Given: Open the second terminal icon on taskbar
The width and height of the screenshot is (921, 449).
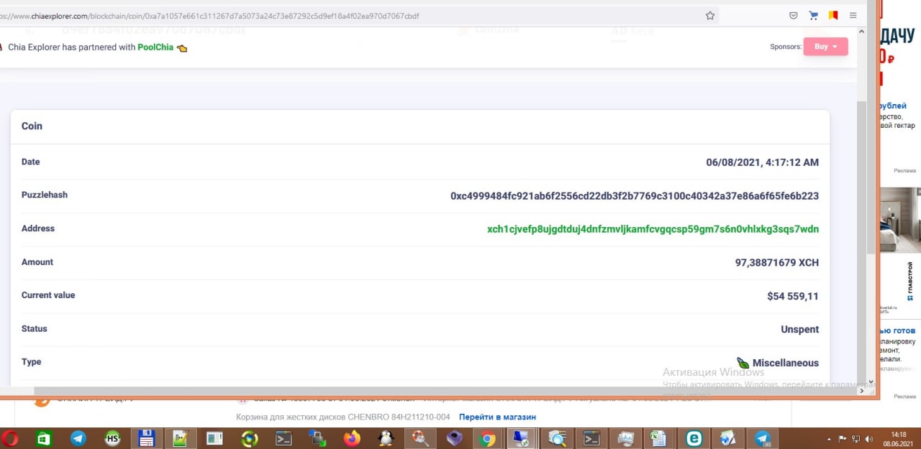Looking at the screenshot, I should [591, 438].
